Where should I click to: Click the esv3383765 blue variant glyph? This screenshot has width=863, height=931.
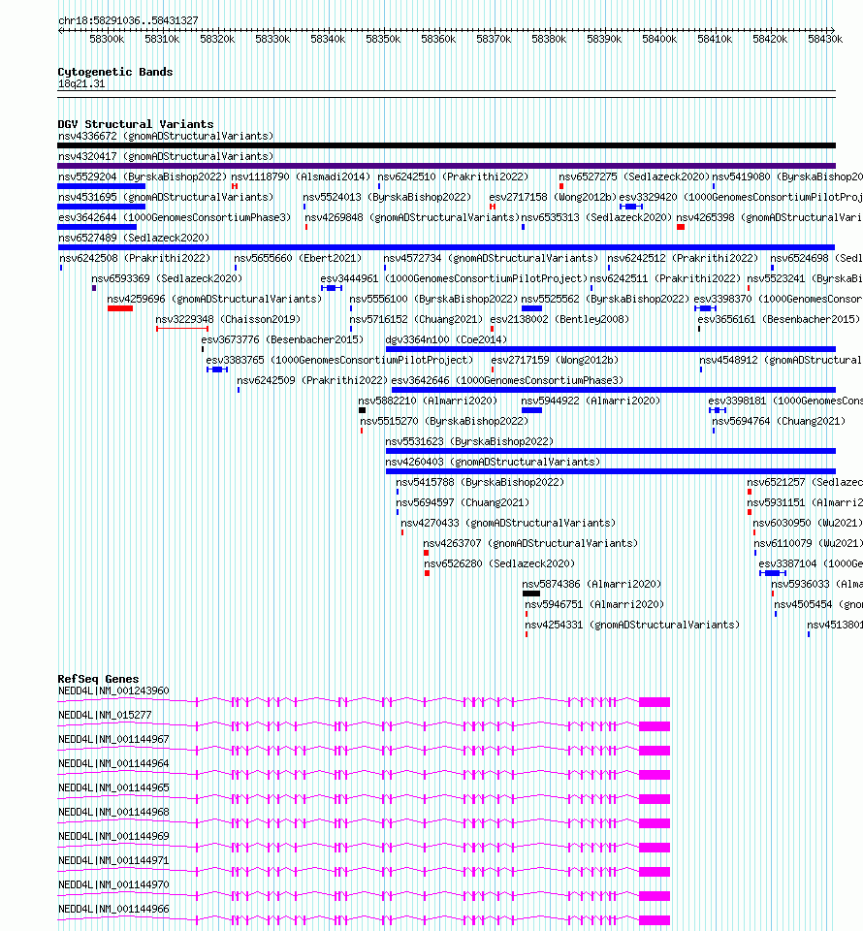click(x=217, y=369)
